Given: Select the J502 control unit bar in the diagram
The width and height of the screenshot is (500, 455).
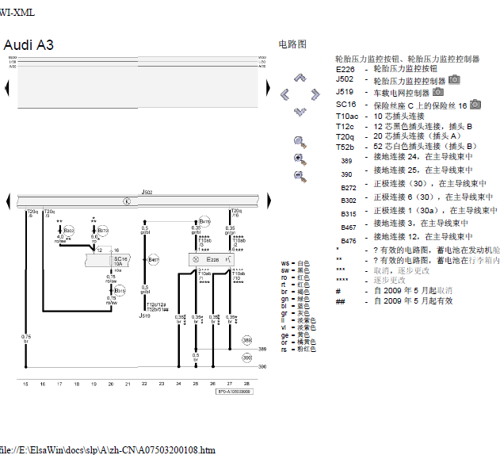Looking at the screenshot, I should pyautogui.click(x=138, y=201).
